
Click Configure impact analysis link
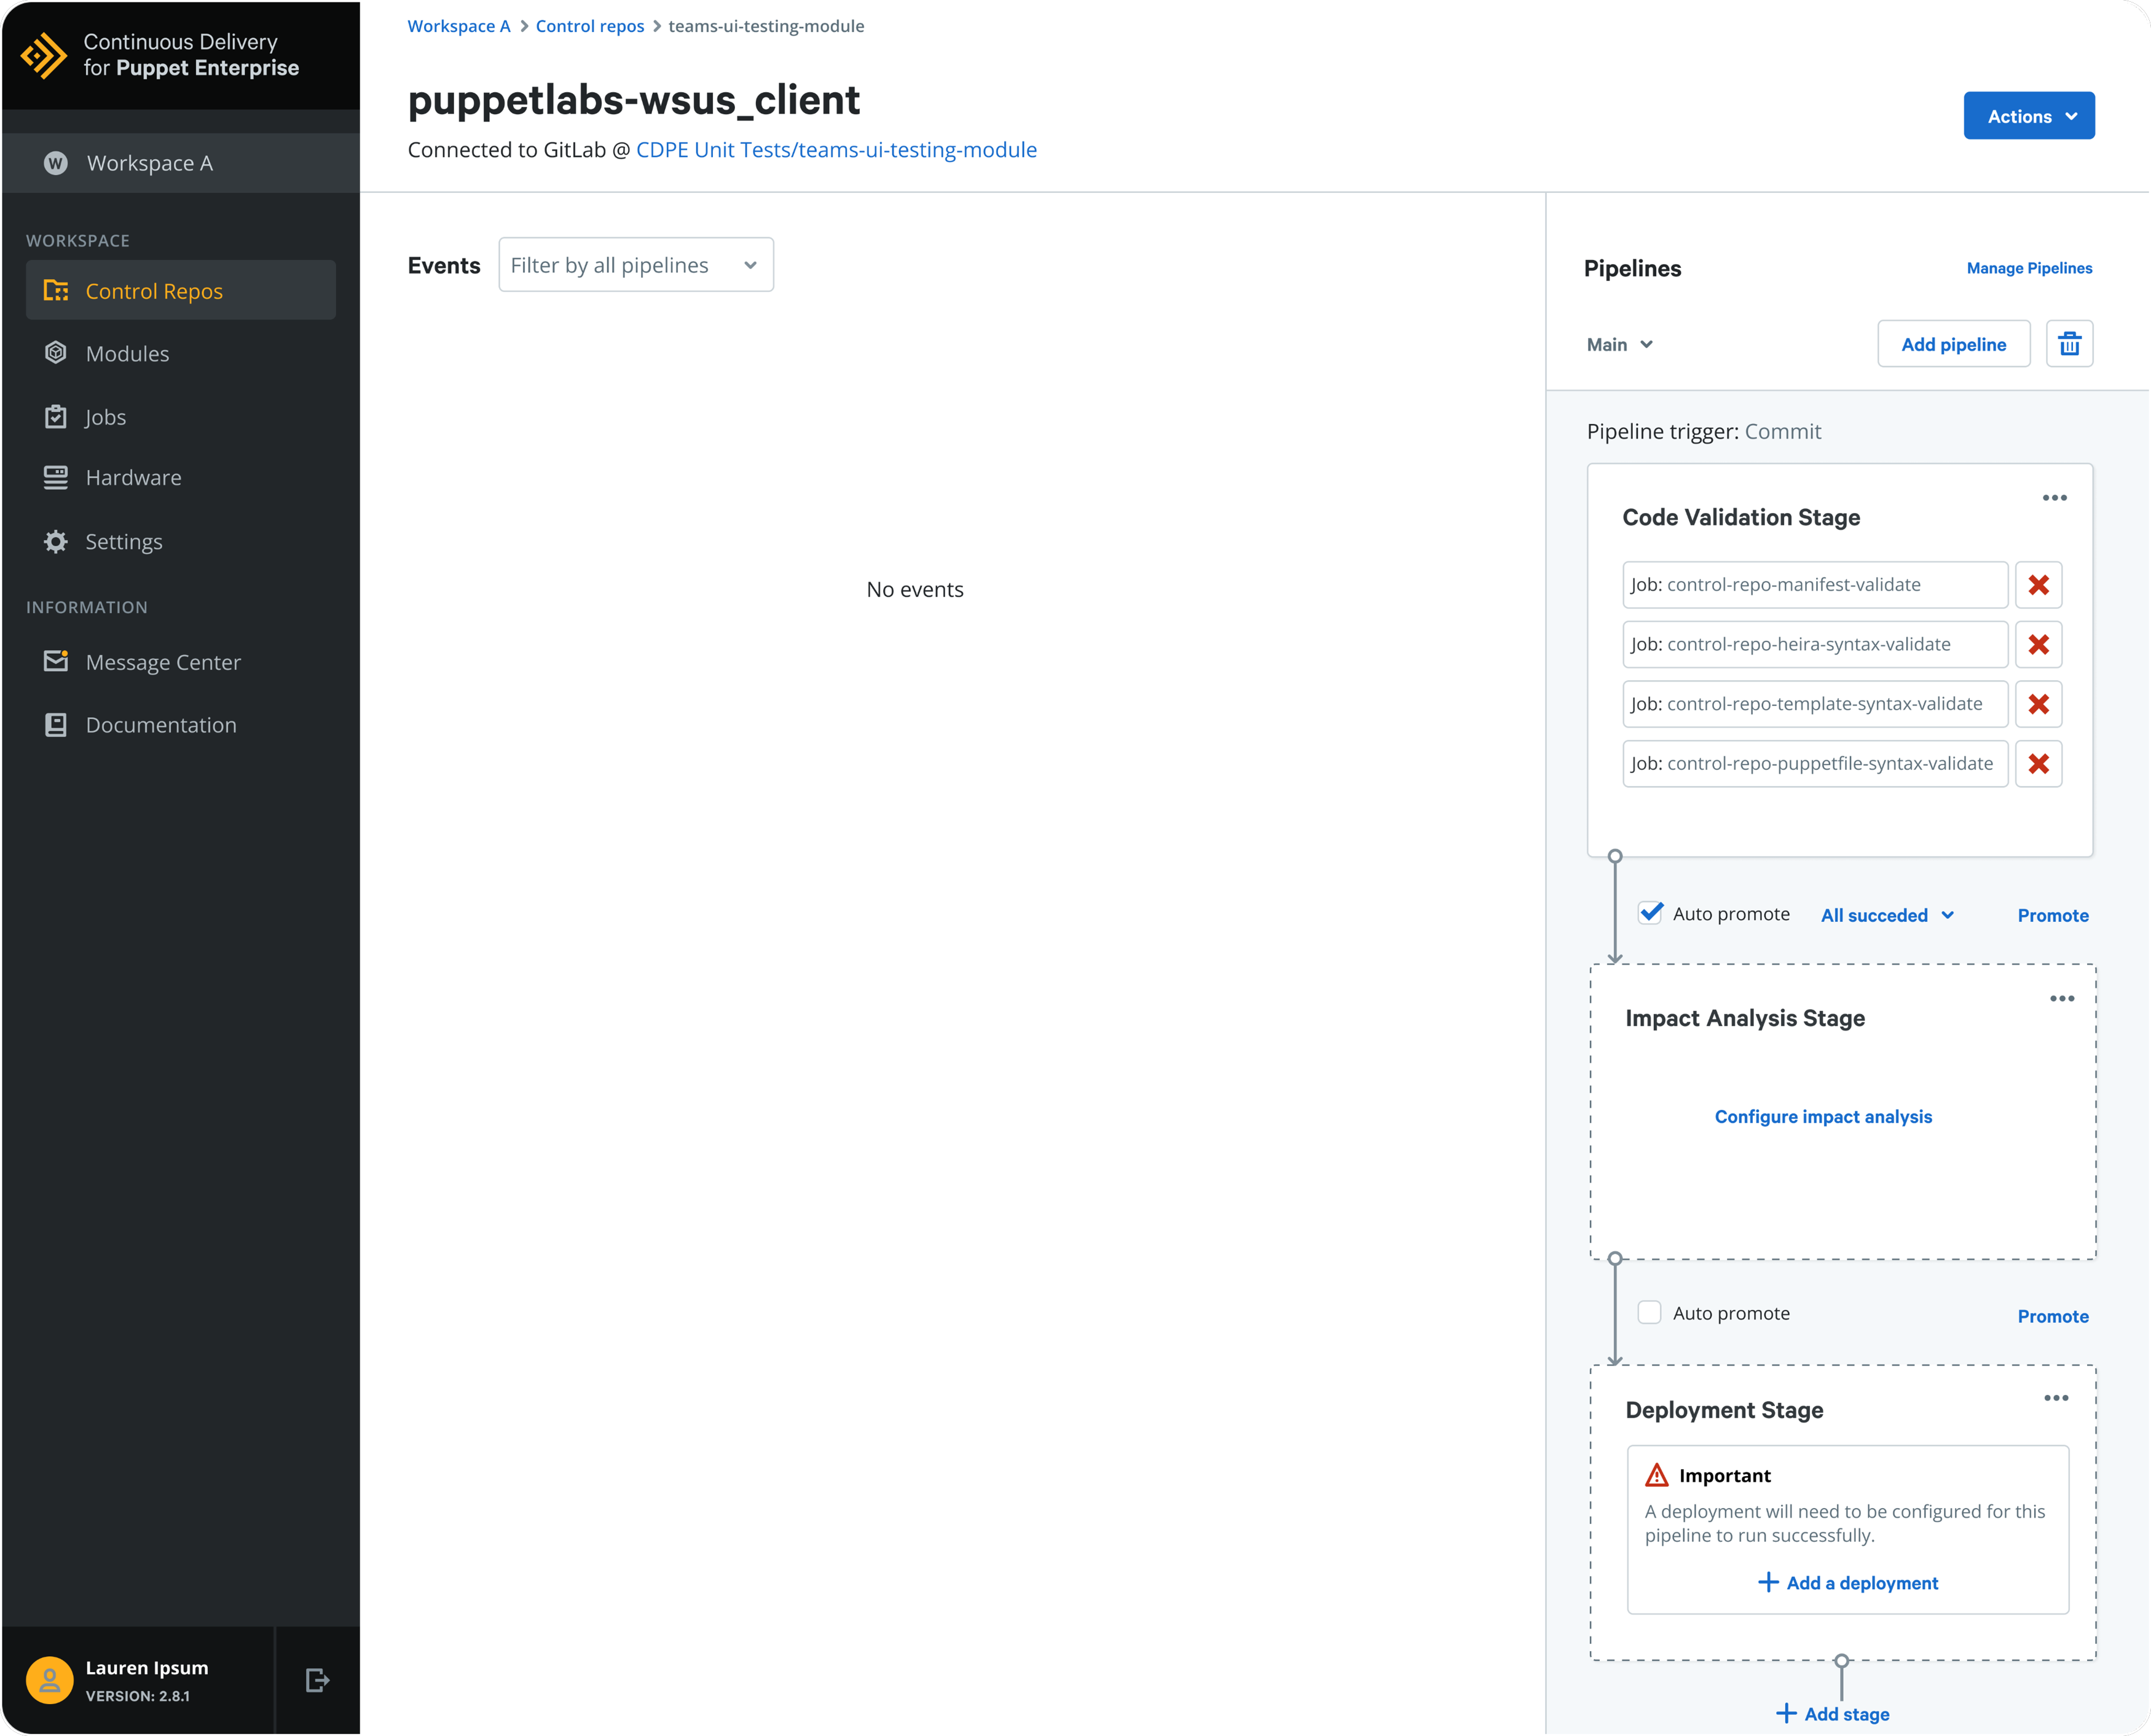1823,1117
